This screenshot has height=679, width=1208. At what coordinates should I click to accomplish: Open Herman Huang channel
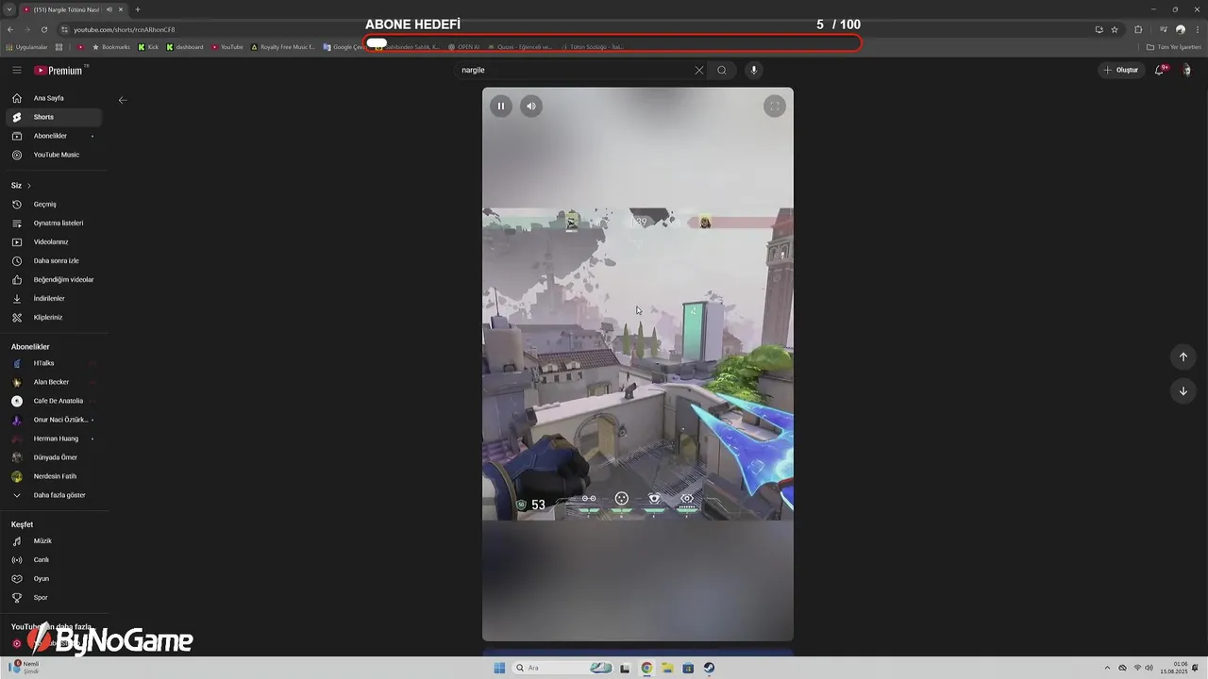[54, 439]
